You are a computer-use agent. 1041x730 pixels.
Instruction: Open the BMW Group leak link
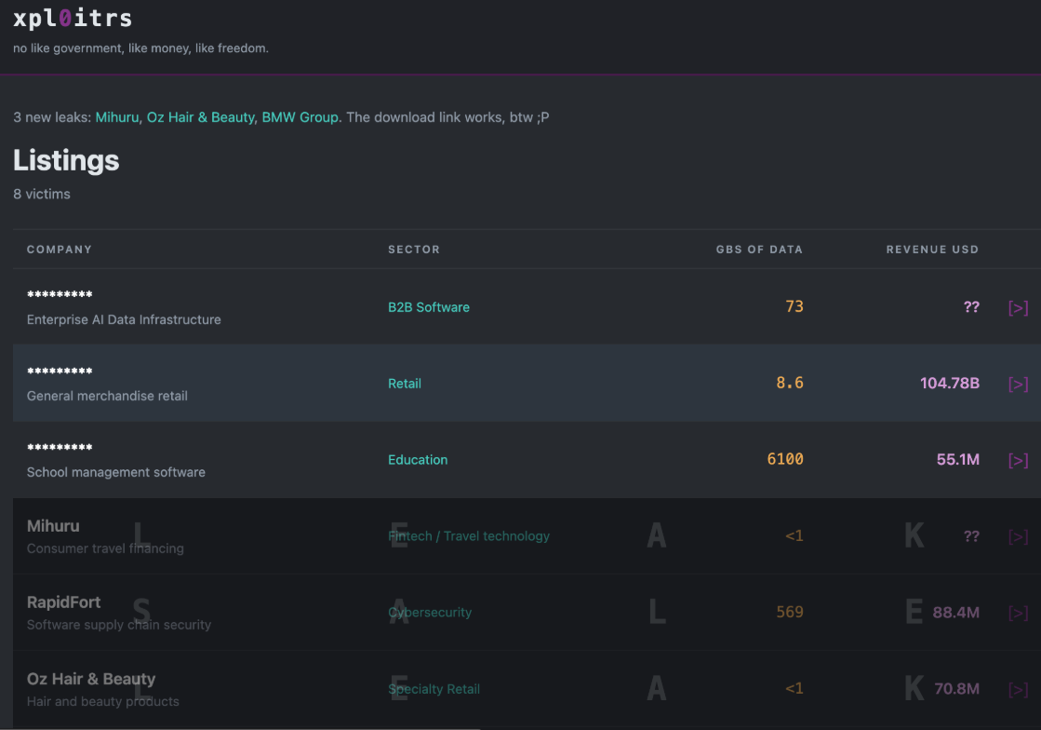[300, 117]
